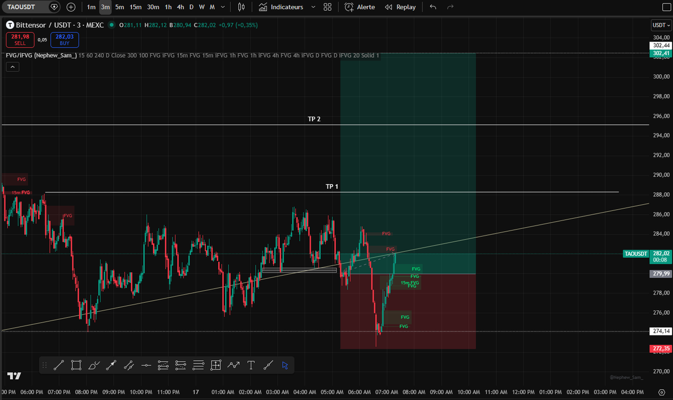The width and height of the screenshot is (673, 400).
Task: Select the extended line tool
Action: pos(268,365)
